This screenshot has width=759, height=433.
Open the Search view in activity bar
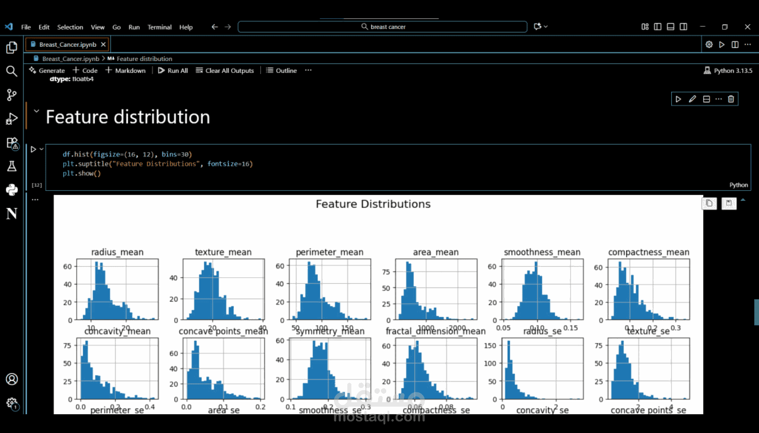tap(12, 71)
